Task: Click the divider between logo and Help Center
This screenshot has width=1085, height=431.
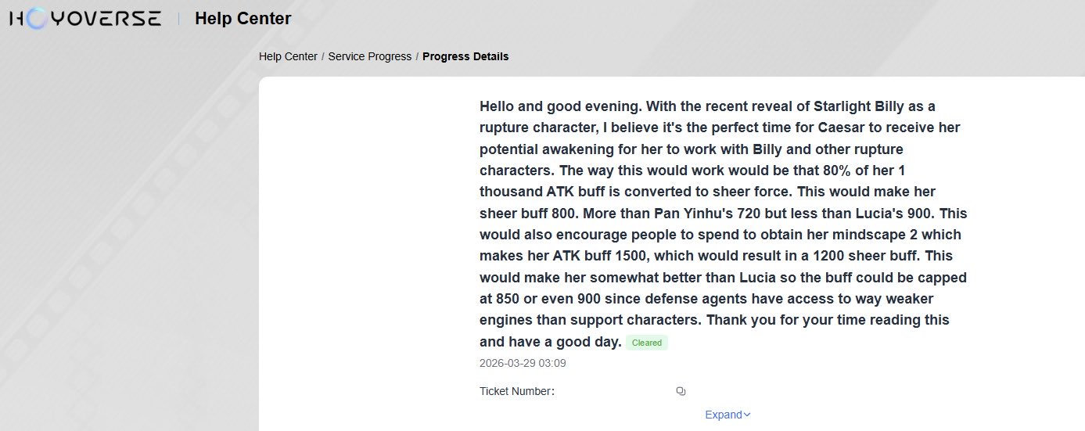Action: tap(178, 19)
